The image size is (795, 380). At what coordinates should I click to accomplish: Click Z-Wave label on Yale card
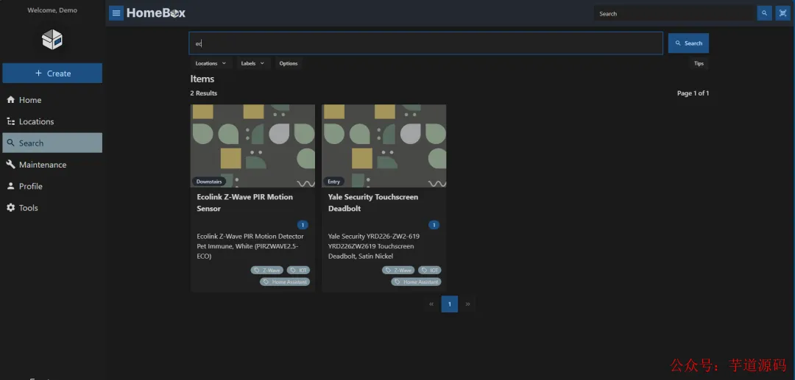click(x=398, y=270)
